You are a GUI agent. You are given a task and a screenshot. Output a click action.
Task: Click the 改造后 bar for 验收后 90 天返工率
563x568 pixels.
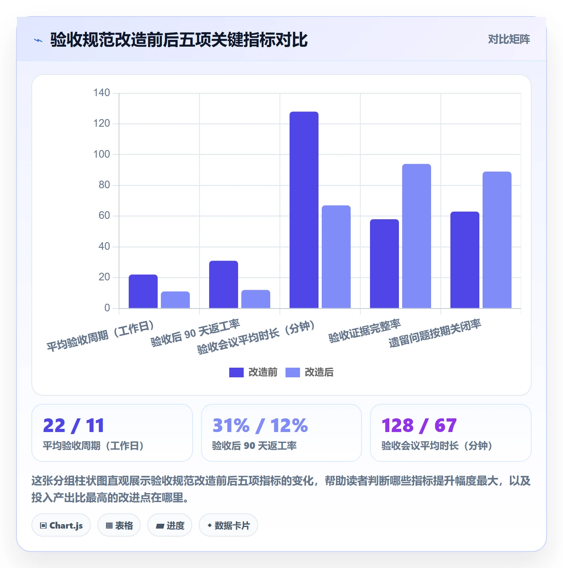pos(256,299)
